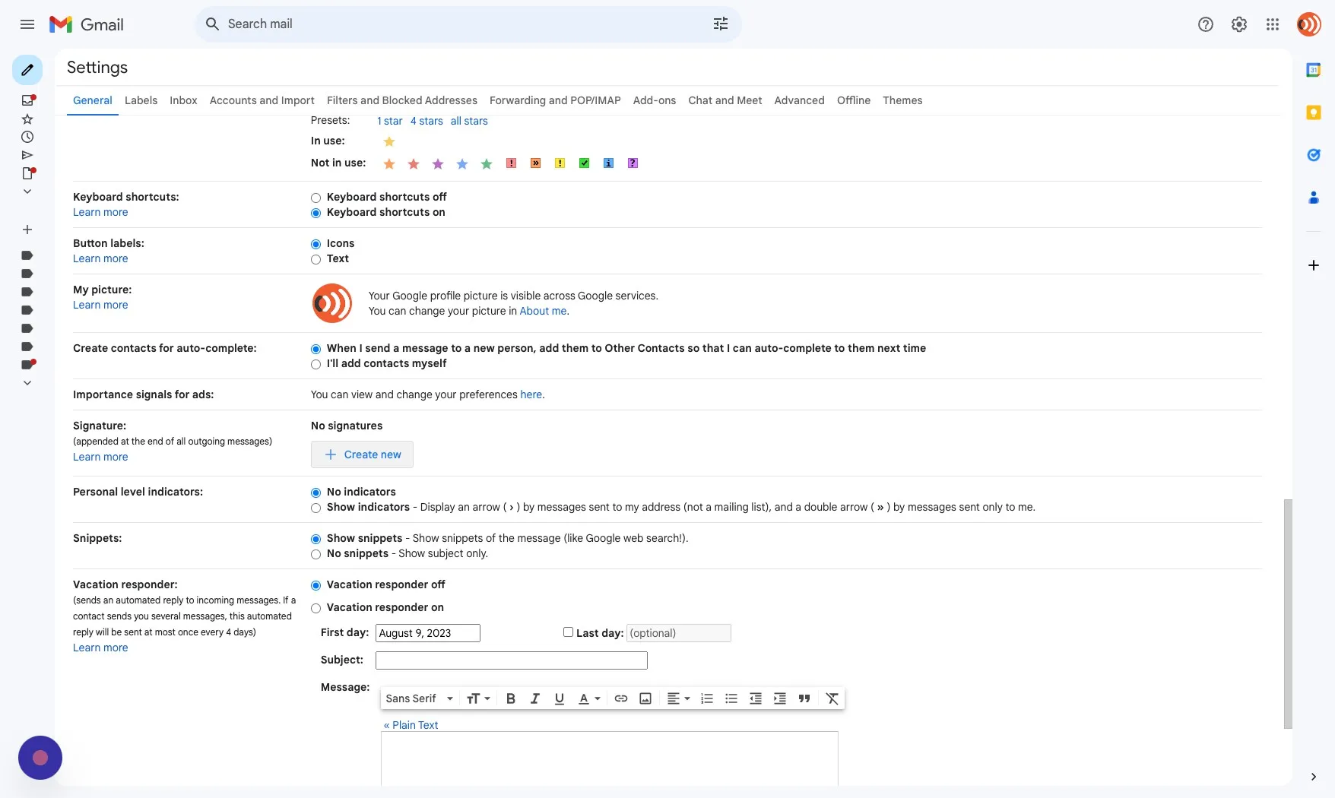Click create new label plus icon

tap(27, 230)
